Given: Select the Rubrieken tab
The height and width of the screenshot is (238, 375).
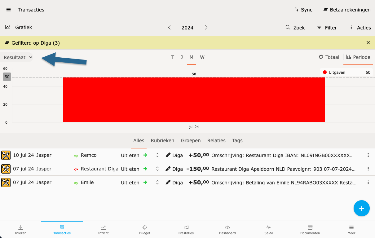Looking at the screenshot, I should (x=162, y=141).
